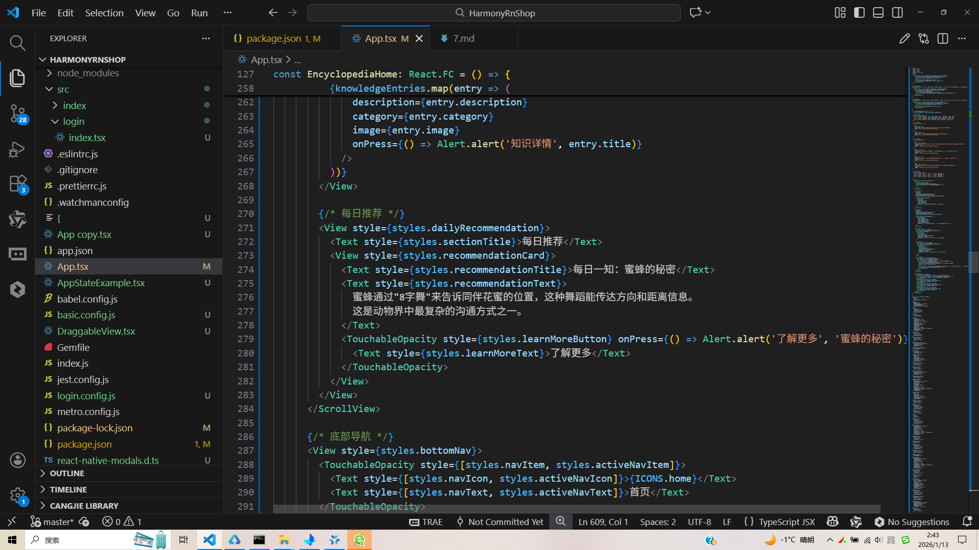Image resolution: width=979 pixels, height=550 pixels.
Task: Split the editor to the right
Action: (x=942, y=39)
